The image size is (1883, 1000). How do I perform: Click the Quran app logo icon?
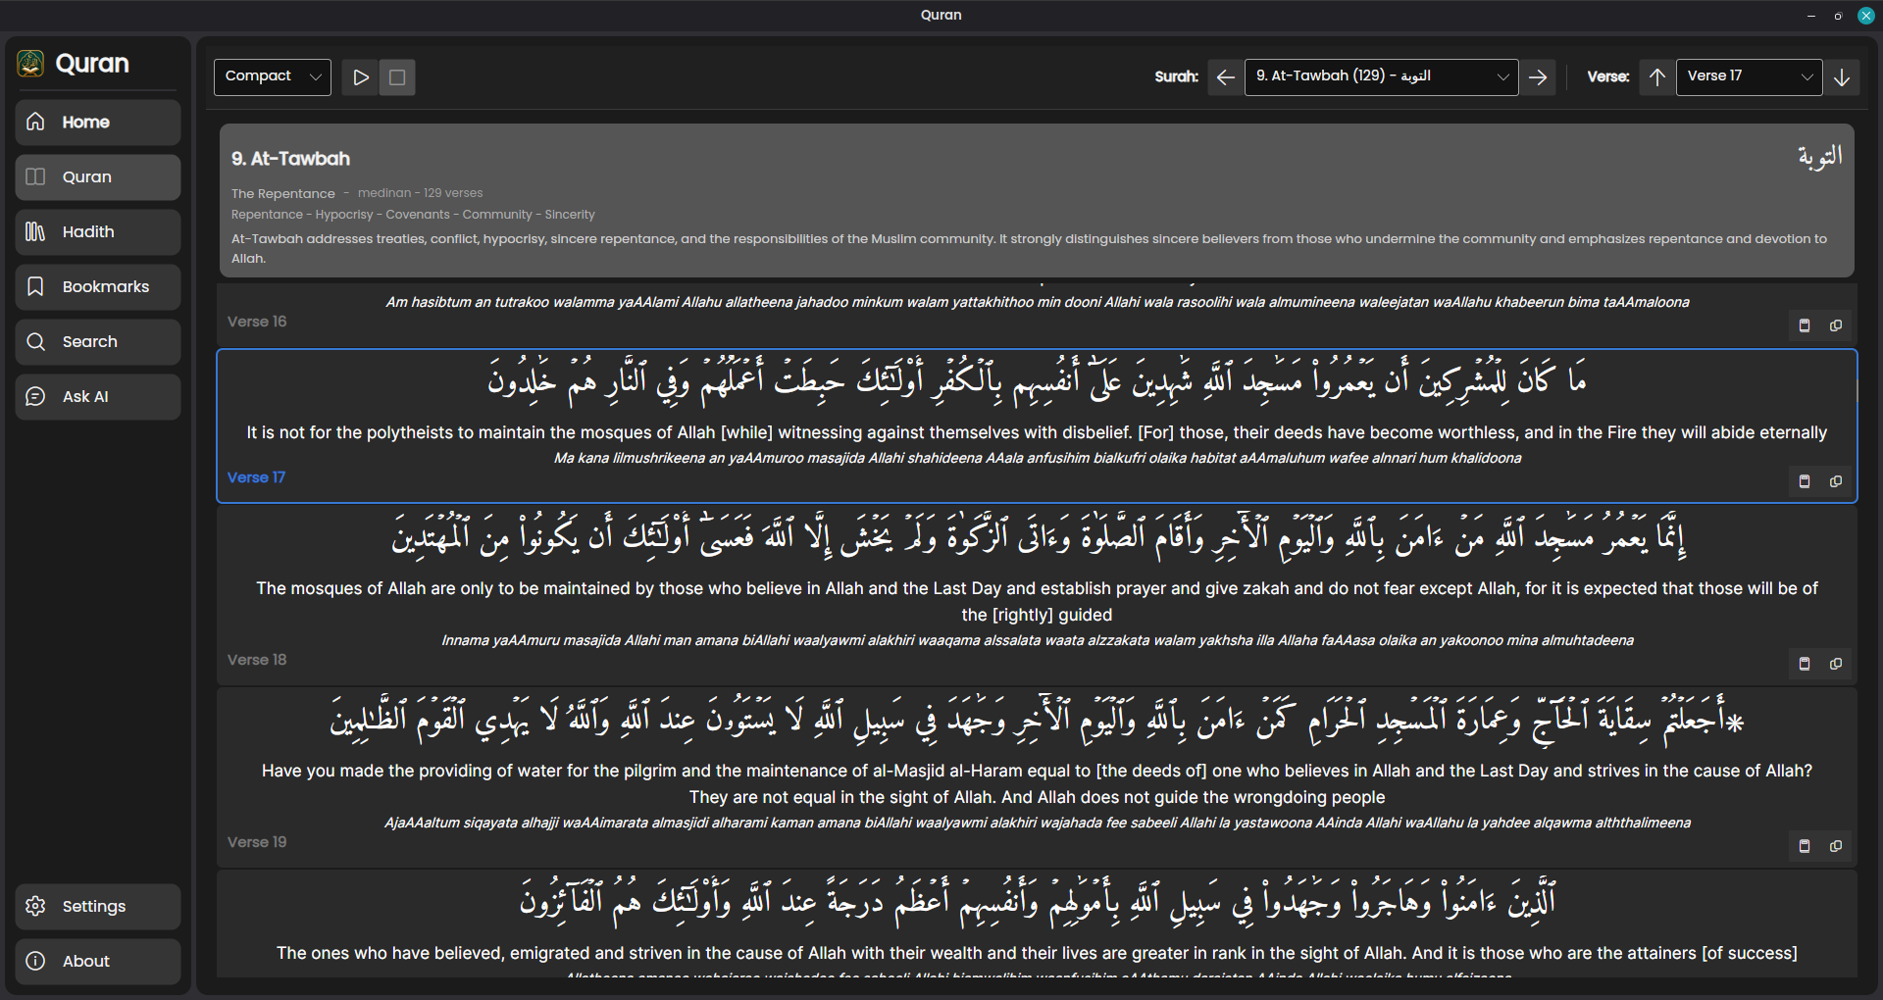[30, 64]
